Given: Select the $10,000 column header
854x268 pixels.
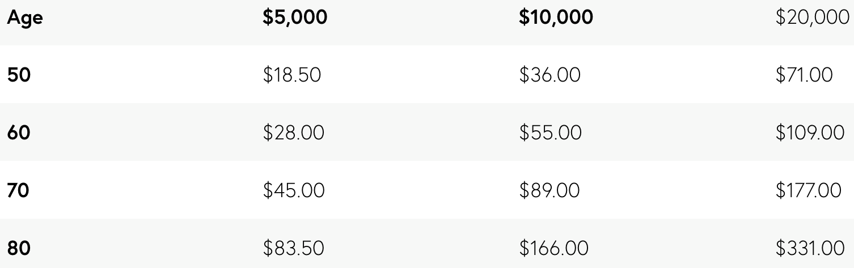Looking at the screenshot, I should click(x=556, y=18).
